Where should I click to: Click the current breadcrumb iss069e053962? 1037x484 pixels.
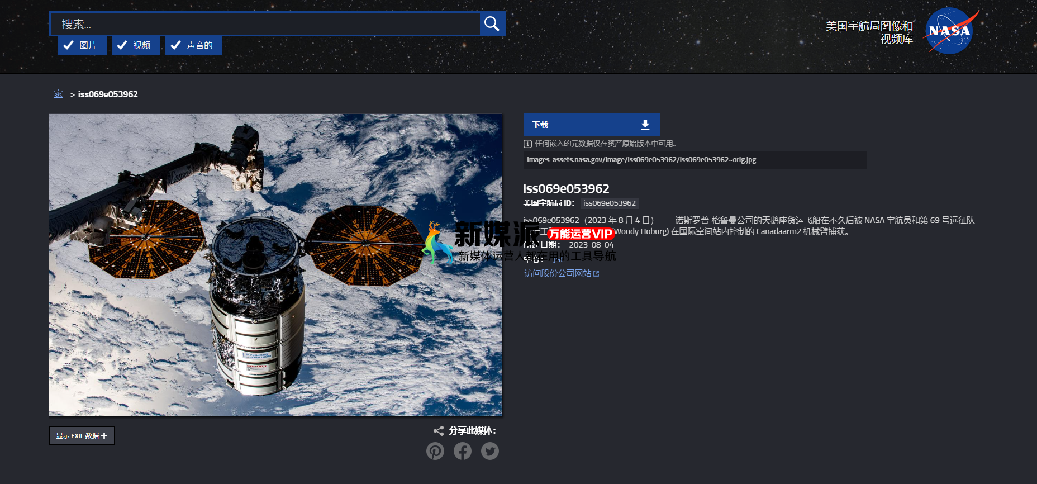(108, 94)
